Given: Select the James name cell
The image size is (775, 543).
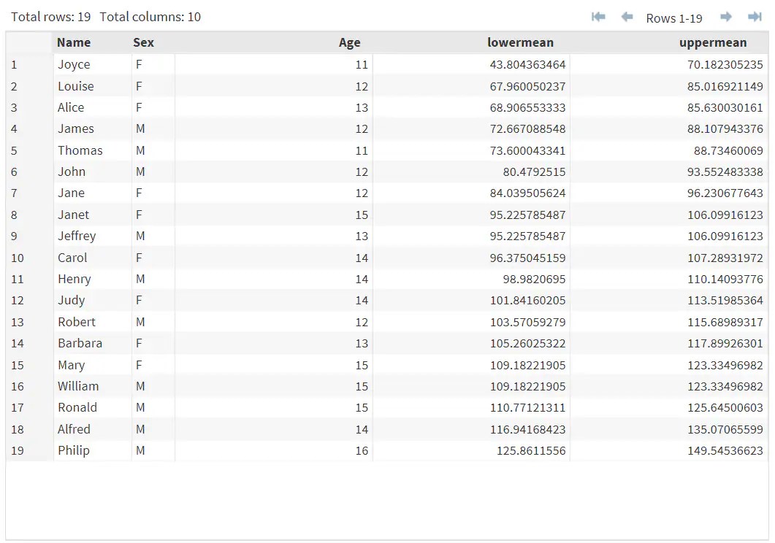Looking at the screenshot, I should click(x=93, y=129).
